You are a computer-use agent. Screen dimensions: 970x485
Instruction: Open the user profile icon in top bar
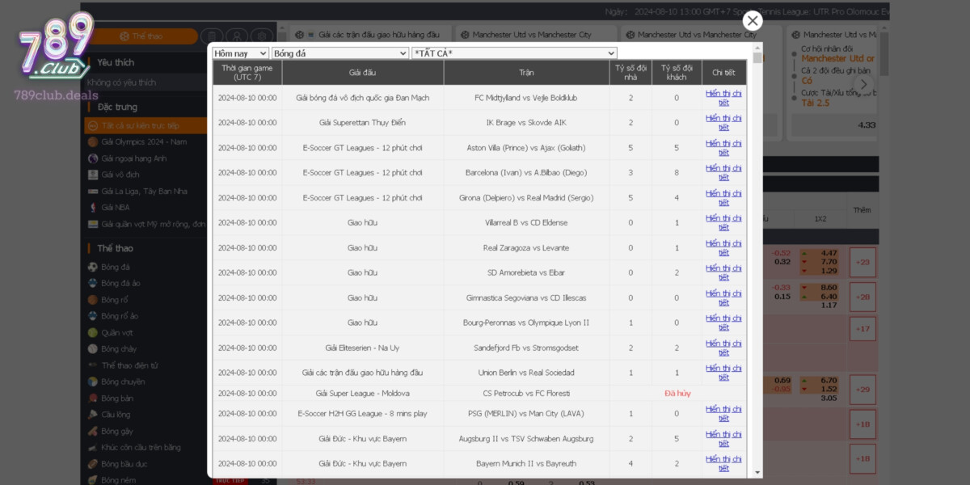(x=236, y=36)
